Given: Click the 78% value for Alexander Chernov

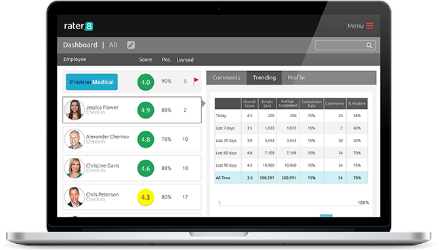Looking at the screenshot, I should click(x=166, y=139).
